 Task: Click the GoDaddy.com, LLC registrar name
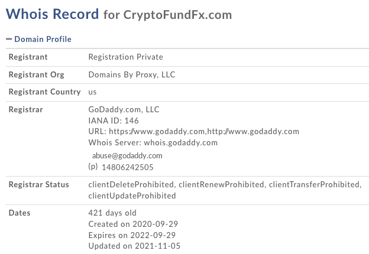click(124, 109)
